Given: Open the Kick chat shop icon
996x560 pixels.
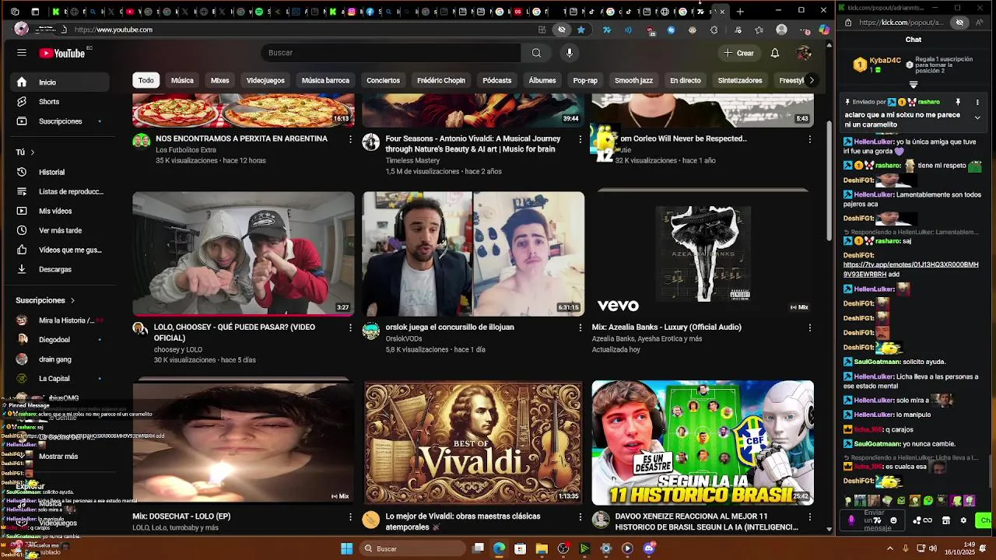Looking at the screenshot, I should [x=946, y=520].
